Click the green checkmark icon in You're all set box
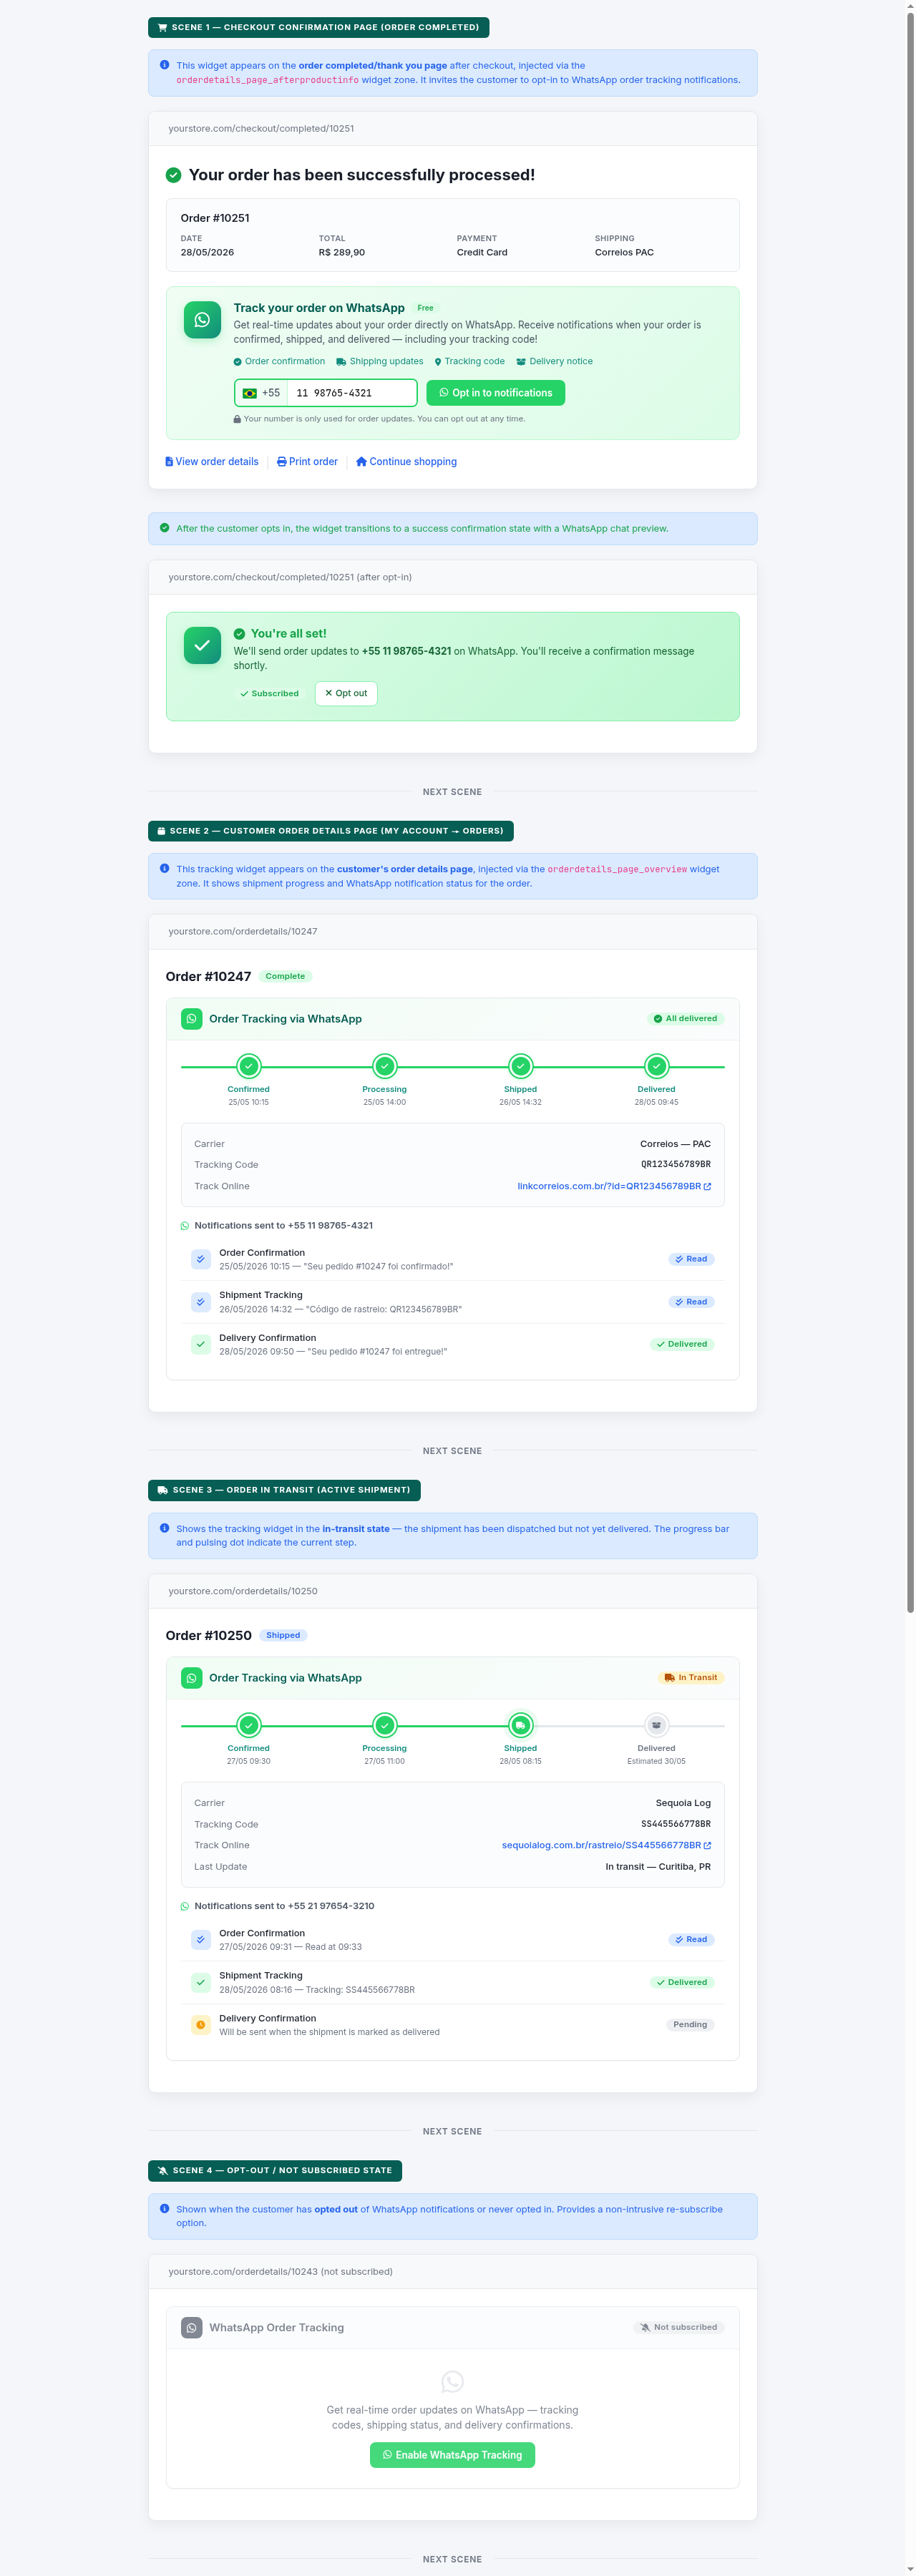916x2576 pixels. 202,645
